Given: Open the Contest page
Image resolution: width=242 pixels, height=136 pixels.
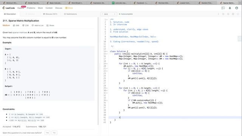Looking at the screenshot, I should (49, 8).
